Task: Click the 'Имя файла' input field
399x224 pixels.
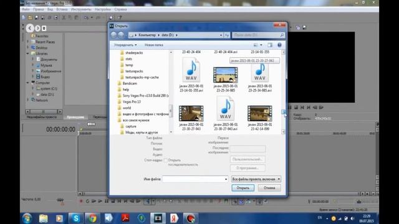Action: (x=195, y=179)
